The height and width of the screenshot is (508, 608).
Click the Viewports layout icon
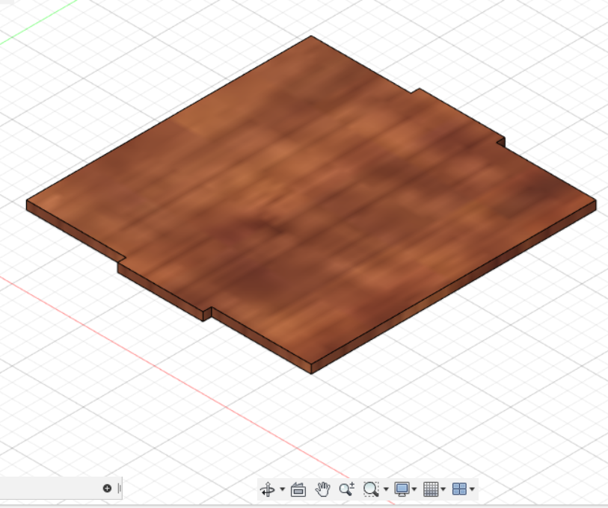(x=459, y=489)
